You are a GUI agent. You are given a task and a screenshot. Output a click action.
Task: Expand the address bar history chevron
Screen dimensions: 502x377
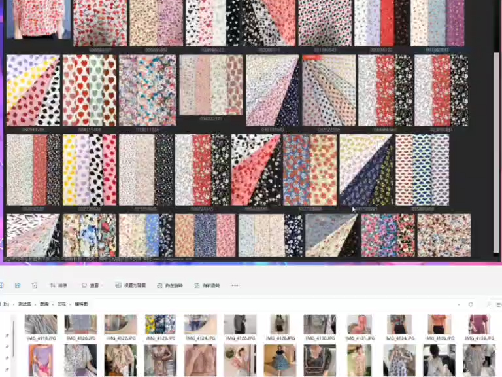[459, 304]
